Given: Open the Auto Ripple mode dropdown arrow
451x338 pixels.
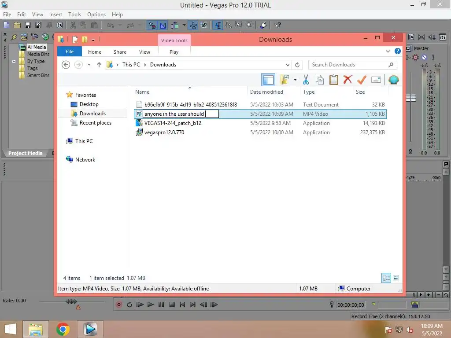Looking at the screenshot, I should coord(184,25).
